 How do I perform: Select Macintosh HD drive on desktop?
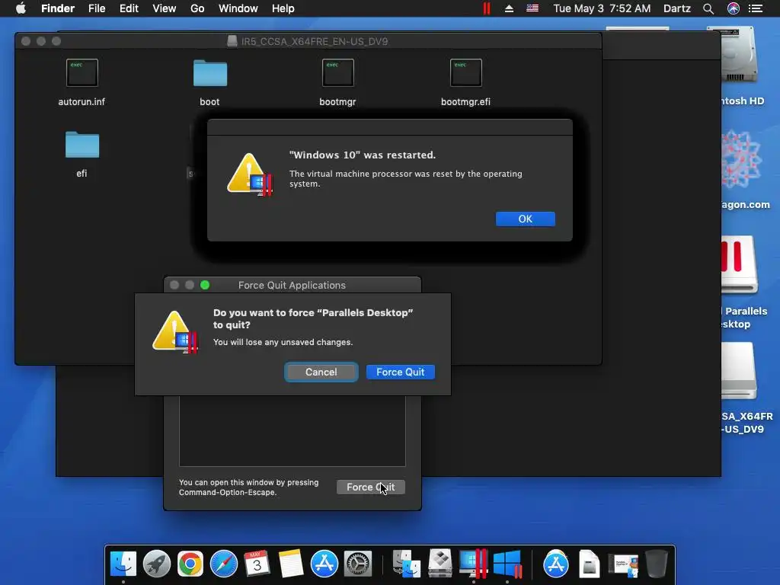(x=739, y=56)
